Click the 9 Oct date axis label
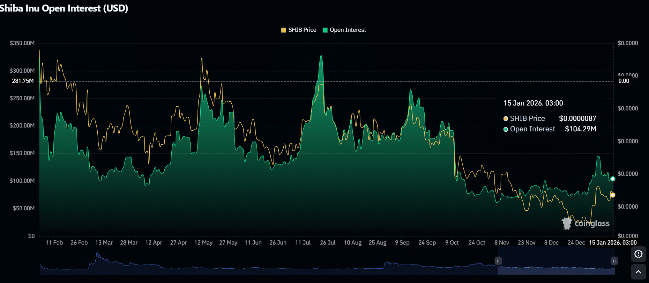 452,242
